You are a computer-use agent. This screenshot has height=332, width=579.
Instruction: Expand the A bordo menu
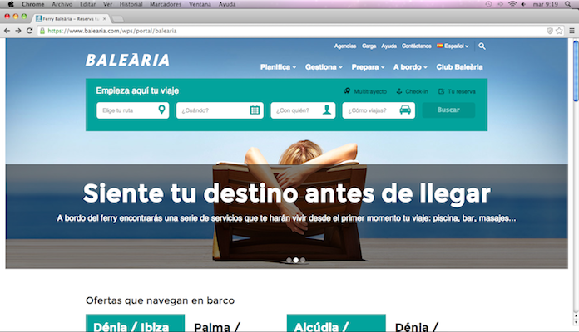coord(410,67)
